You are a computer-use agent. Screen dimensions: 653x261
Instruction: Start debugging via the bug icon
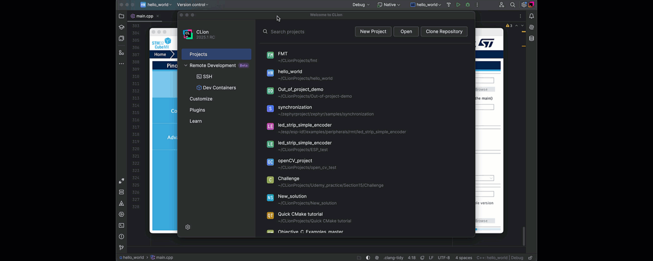point(467,4)
